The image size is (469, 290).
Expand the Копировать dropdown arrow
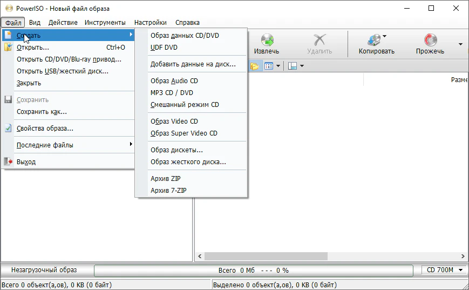(x=385, y=37)
